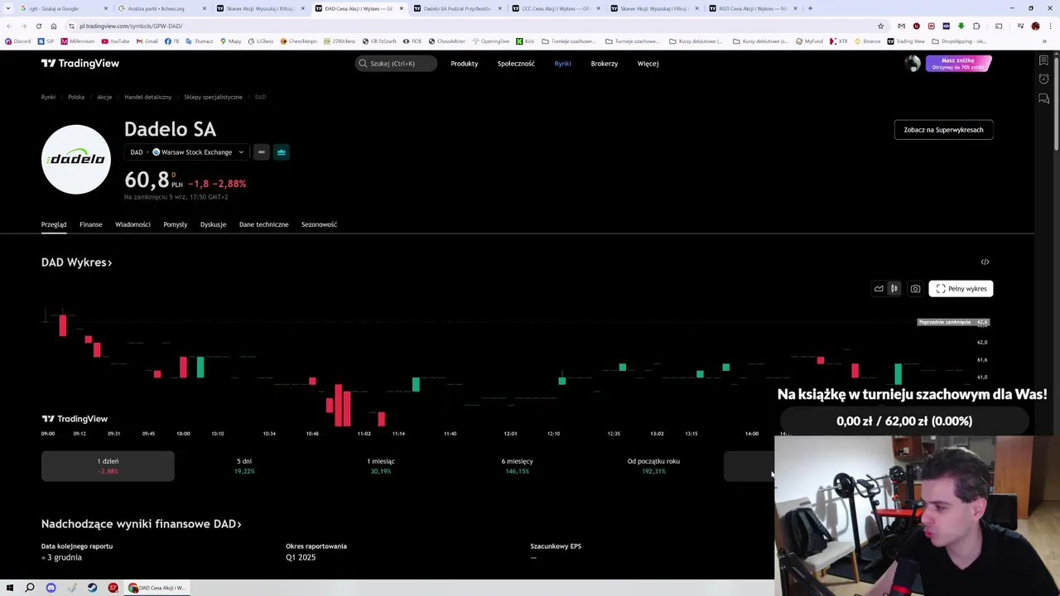The image size is (1060, 596).
Task: Click the Masz zniżkę promo banner
Action: [958, 64]
